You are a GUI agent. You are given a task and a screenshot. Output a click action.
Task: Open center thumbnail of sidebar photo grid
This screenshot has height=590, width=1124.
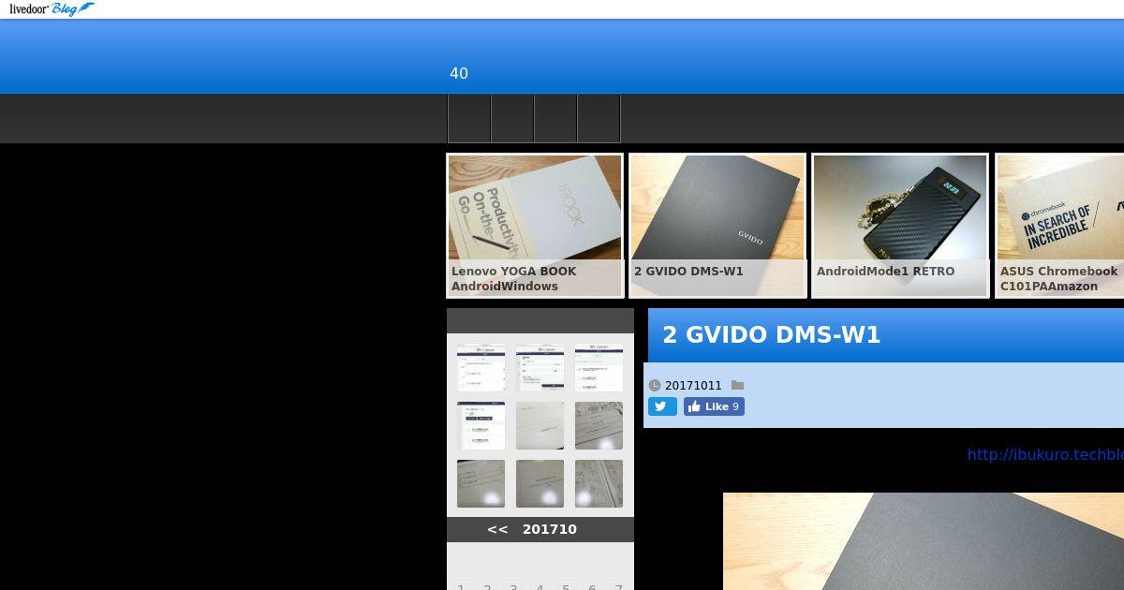pyautogui.click(x=540, y=426)
